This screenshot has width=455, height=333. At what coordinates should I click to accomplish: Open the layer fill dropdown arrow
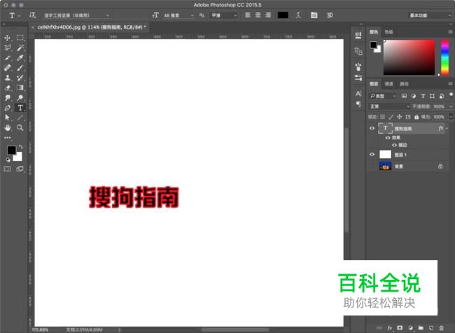451,117
